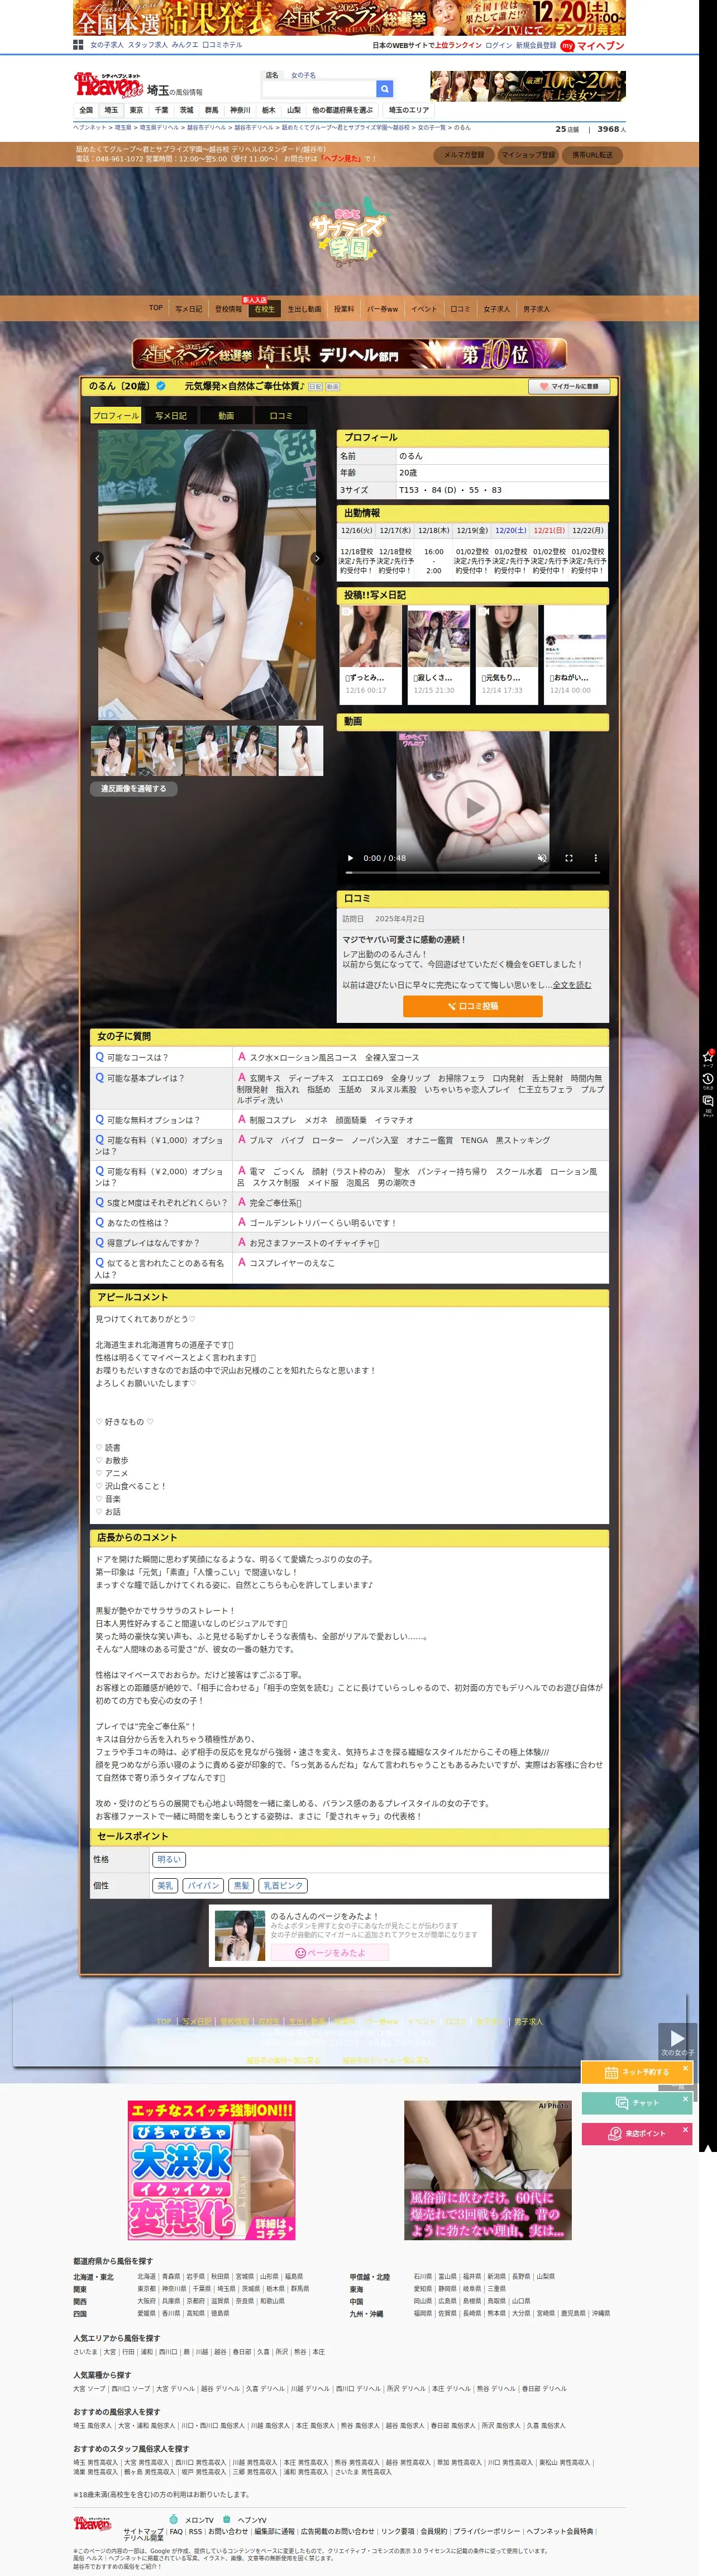Click the 美乳 trait tag
The image size is (717, 2576).
point(166,1885)
